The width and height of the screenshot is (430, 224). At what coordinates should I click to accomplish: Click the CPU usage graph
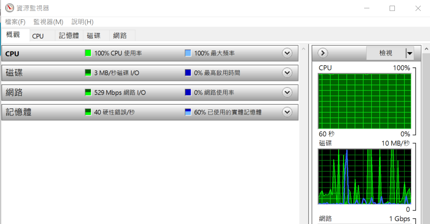[x=365, y=101]
